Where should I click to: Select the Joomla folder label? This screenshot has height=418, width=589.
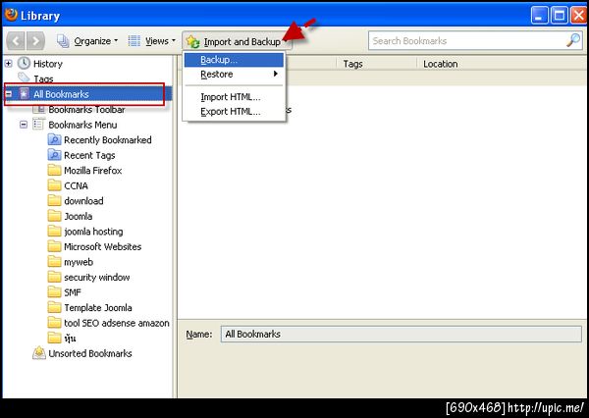click(79, 216)
